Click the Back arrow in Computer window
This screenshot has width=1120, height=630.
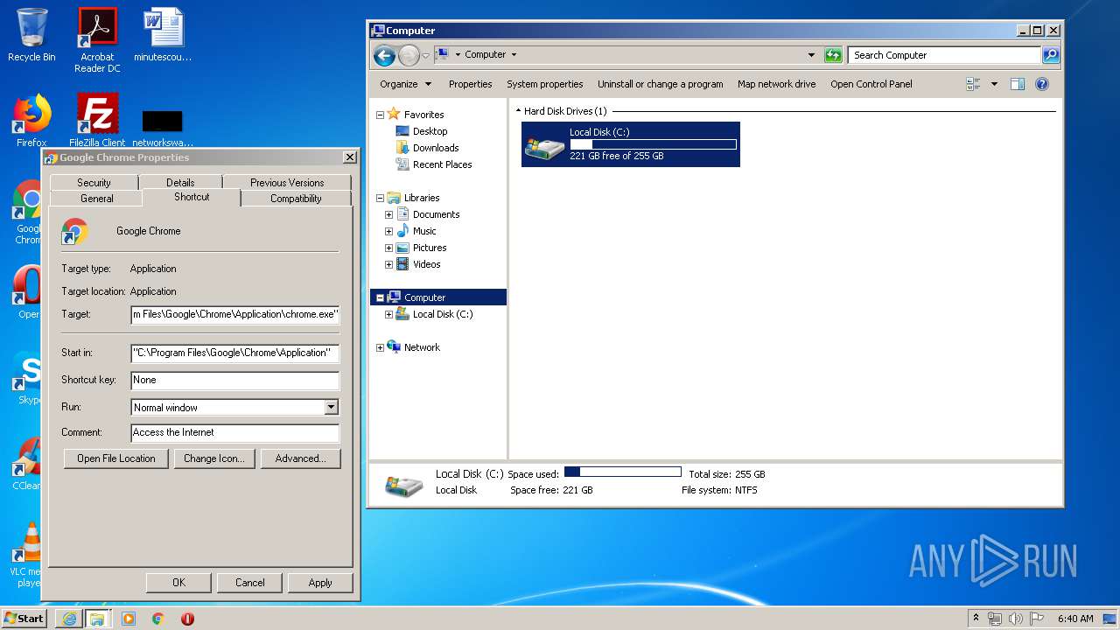[384, 55]
